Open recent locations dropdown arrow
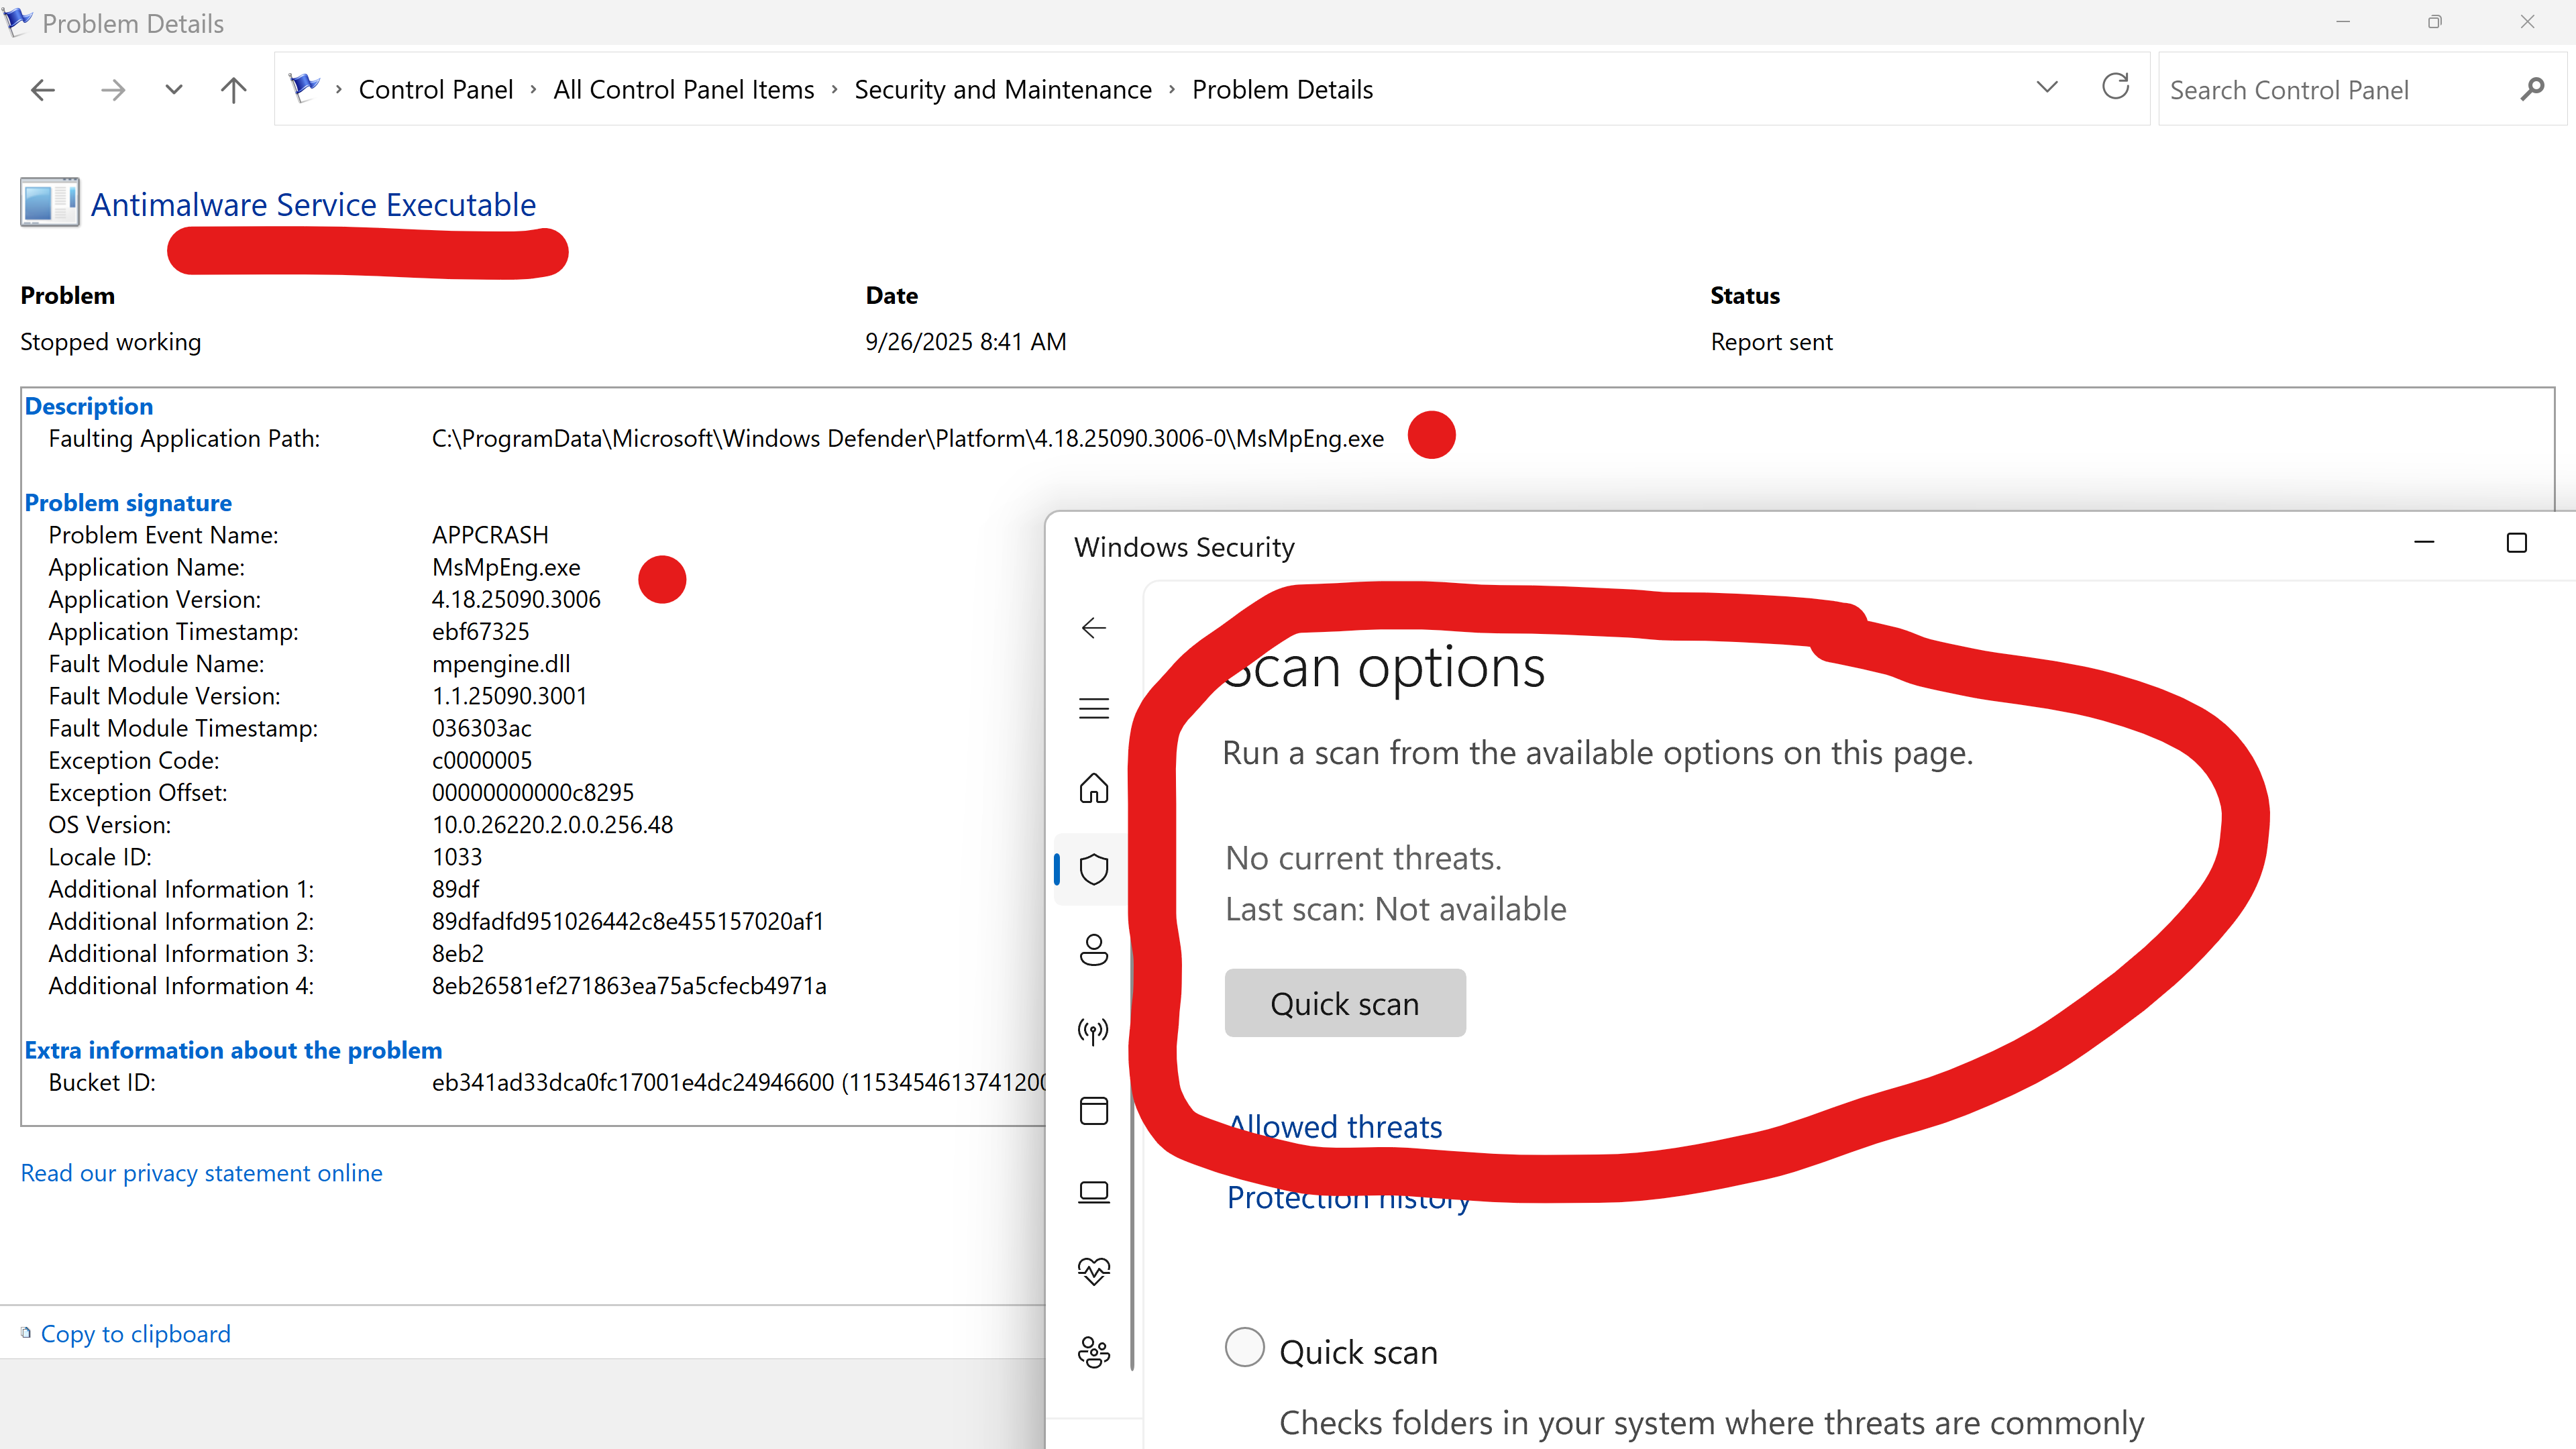The height and width of the screenshot is (1449, 2576). tap(174, 90)
